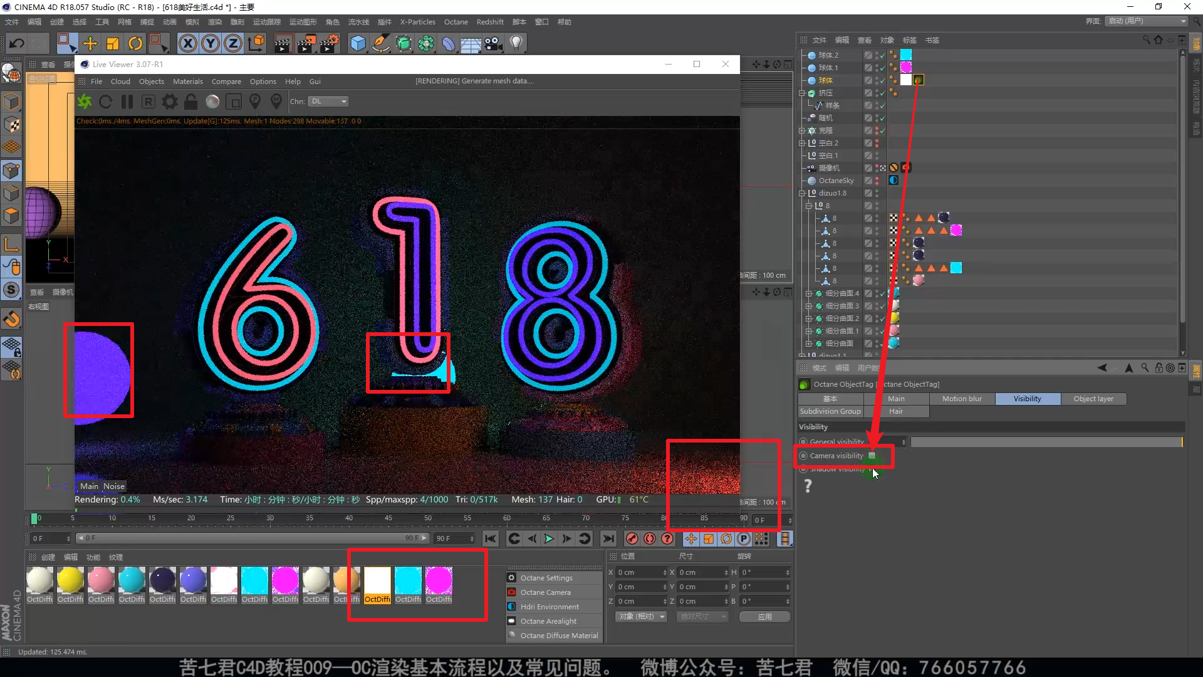Viewport: 1203px width, 677px height.
Task: Add cube primitive from the toolbar
Action: [x=358, y=43]
